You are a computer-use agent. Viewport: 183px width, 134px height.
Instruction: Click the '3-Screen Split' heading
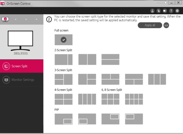tap(63, 70)
